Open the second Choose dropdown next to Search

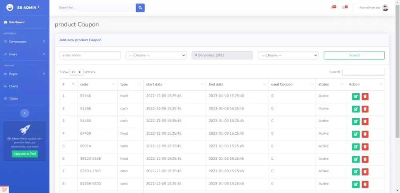pos(288,55)
